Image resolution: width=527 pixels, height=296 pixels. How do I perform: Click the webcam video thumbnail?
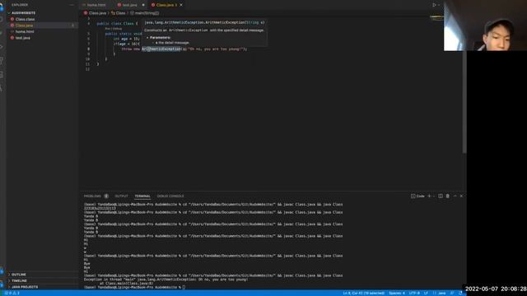click(x=485, y=25)
